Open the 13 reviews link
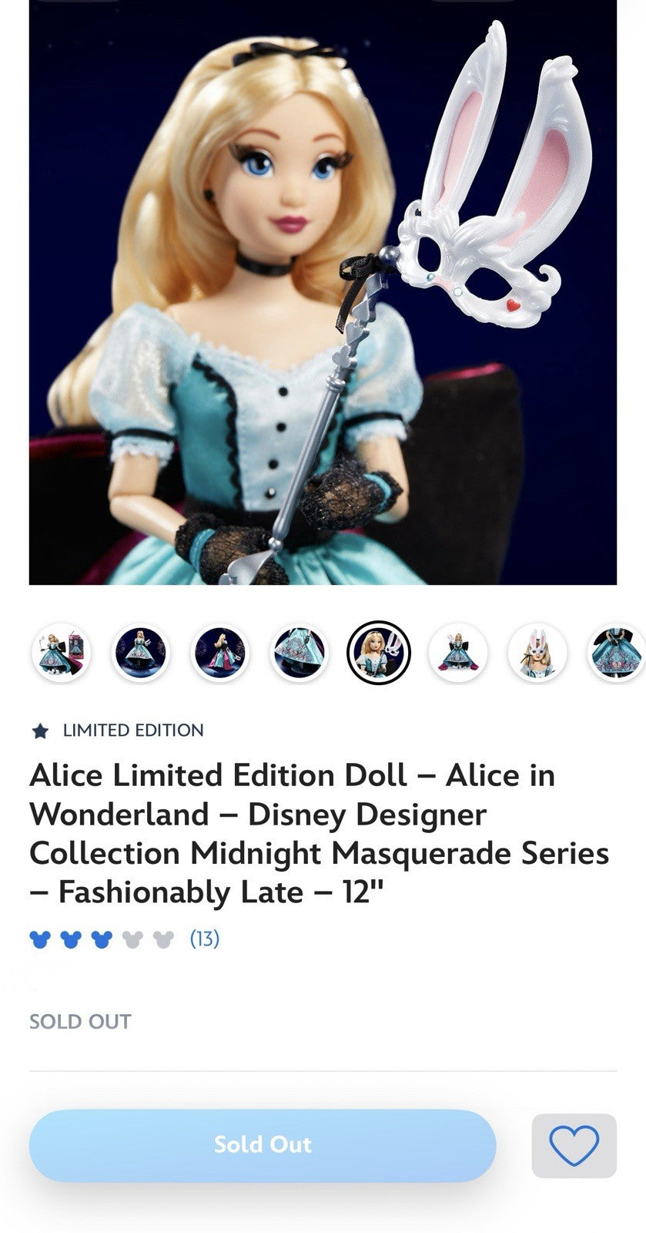This screenshot has height=1233, width=646. coord(205,939)
